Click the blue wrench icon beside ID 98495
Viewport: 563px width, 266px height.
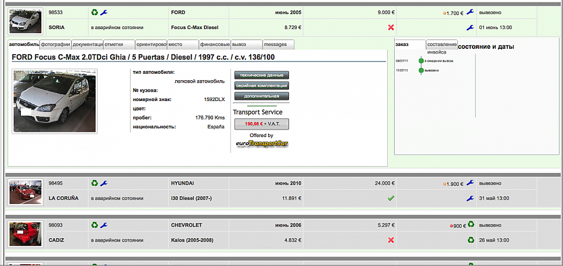(x=104, y=184)
